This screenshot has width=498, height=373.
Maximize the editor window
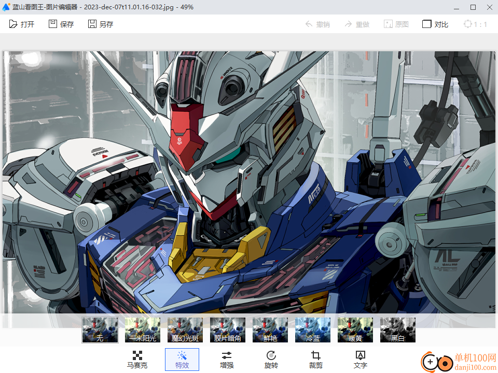473,7
